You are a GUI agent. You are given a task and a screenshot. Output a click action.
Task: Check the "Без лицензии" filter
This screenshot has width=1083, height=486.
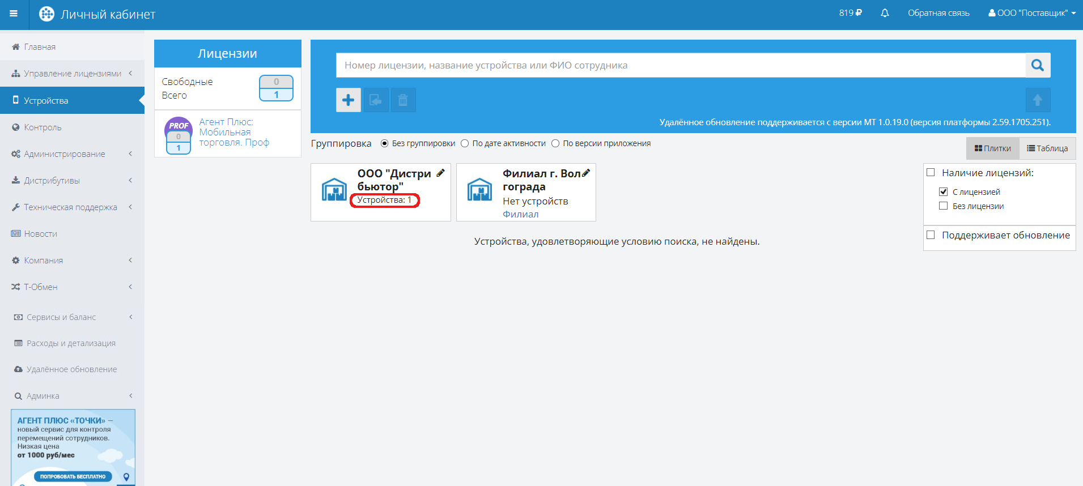[x=943, y=206]
